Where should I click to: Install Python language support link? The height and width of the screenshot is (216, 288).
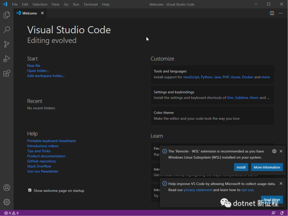click(206, 77)
